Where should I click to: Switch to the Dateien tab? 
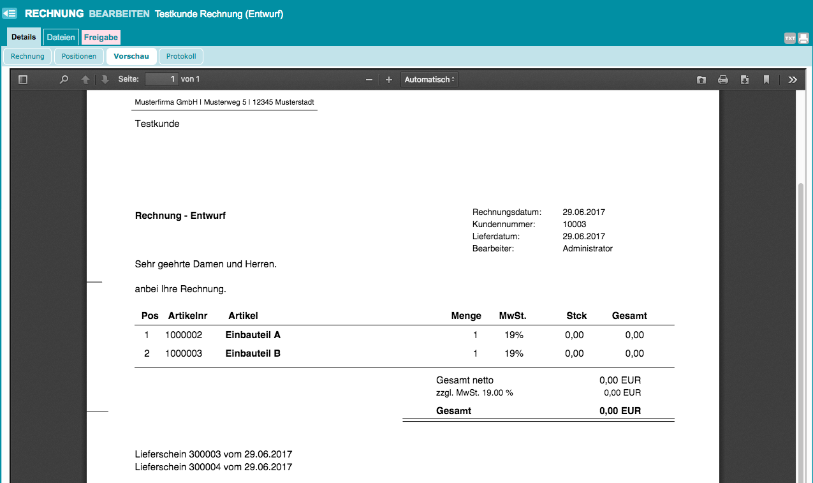[x=61, y=37]
